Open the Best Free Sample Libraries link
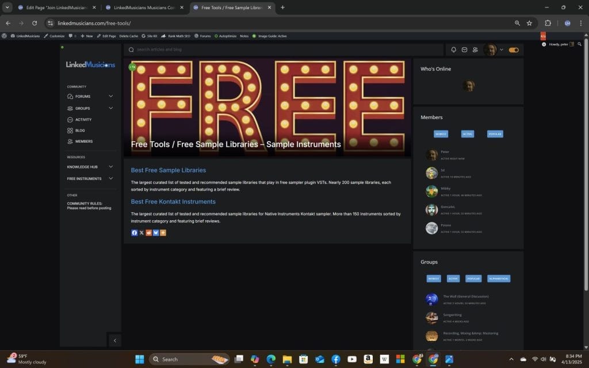 click(168, 170)
